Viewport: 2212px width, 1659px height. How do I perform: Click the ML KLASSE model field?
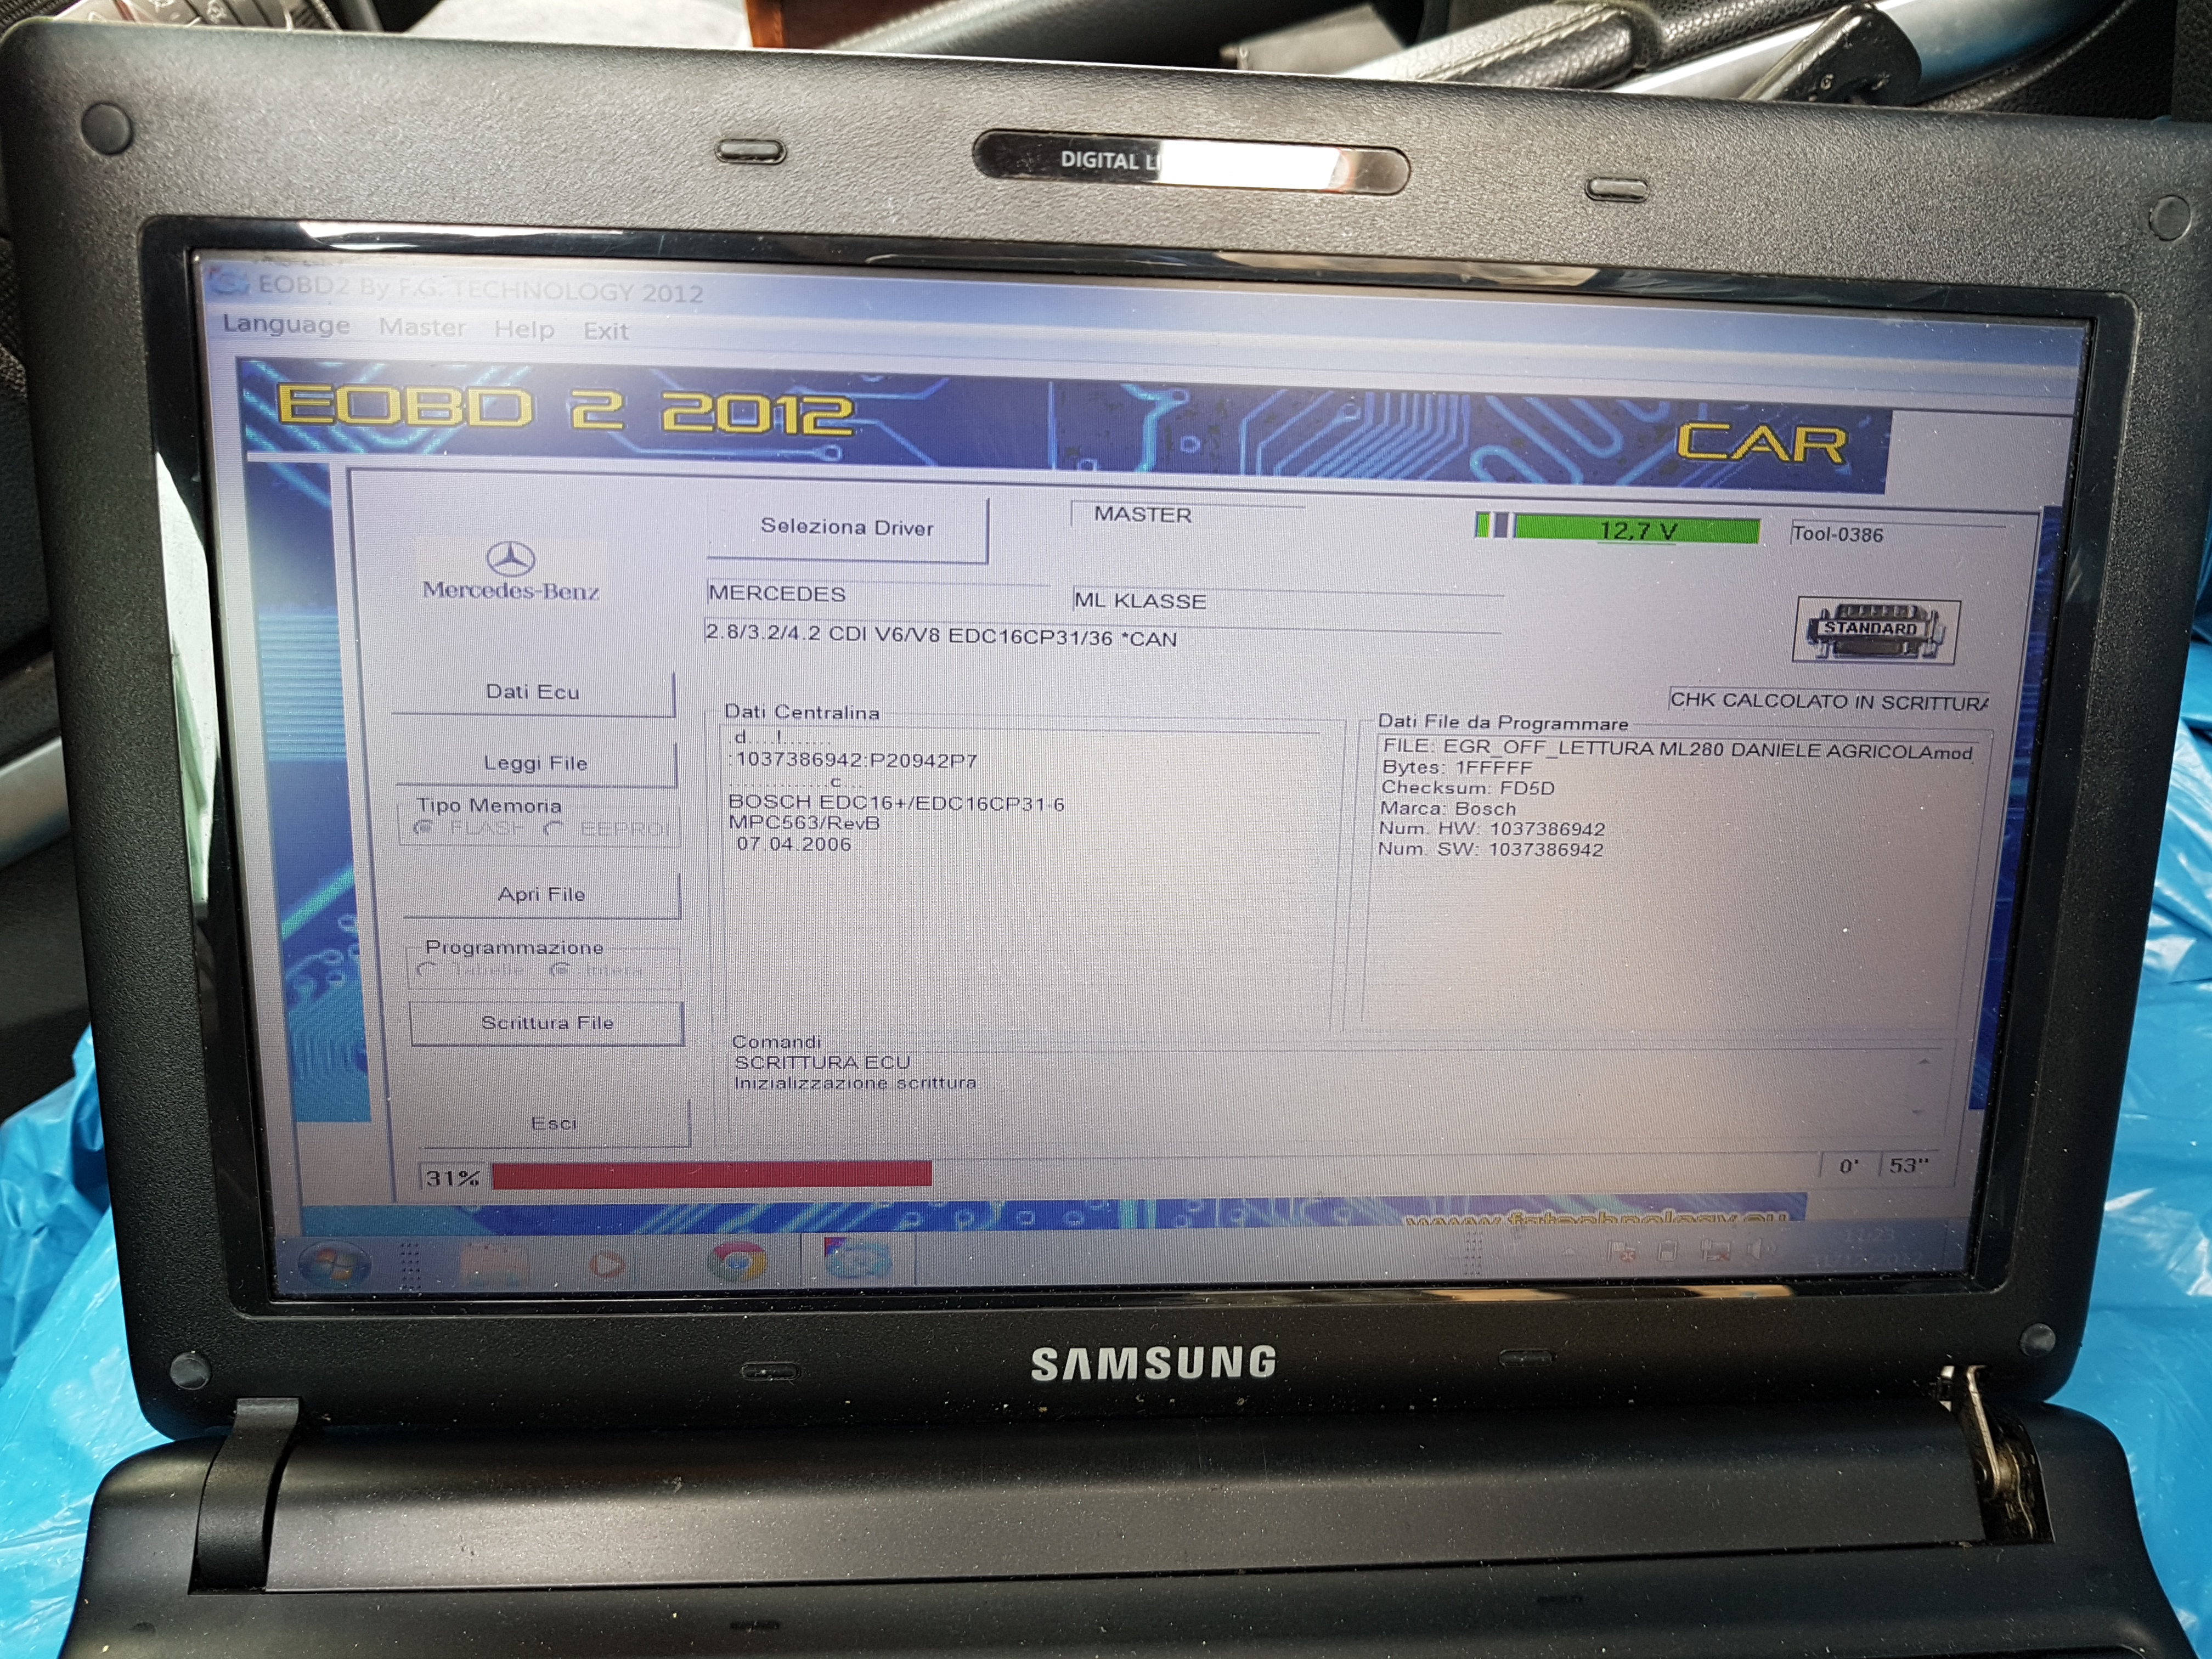pyautogui.click(x=1288, y=600)
